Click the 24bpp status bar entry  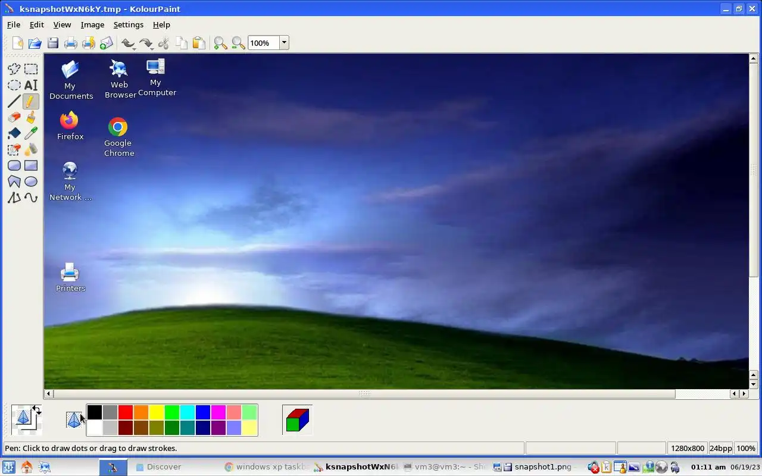721,448
